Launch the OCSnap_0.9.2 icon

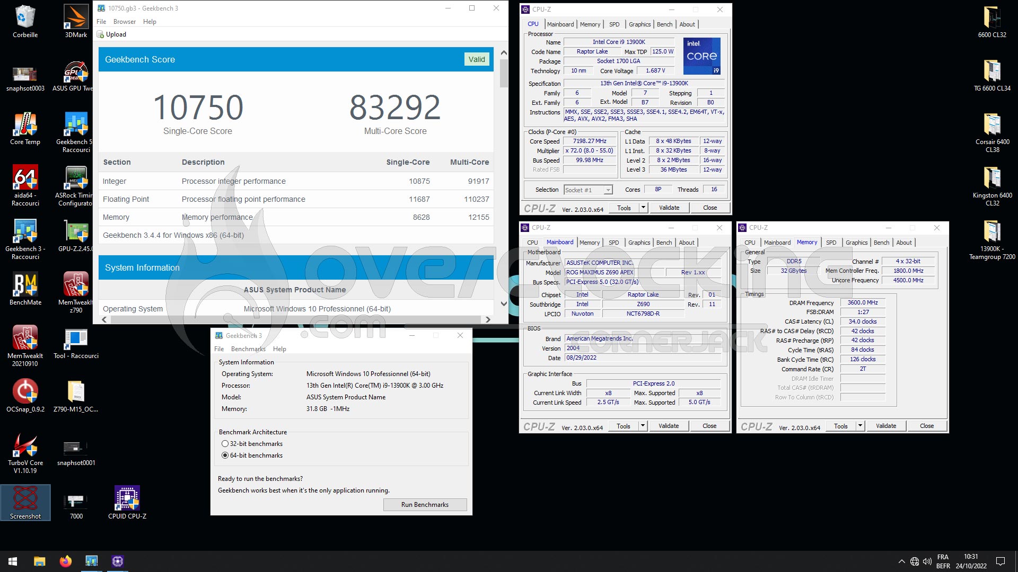25,396
